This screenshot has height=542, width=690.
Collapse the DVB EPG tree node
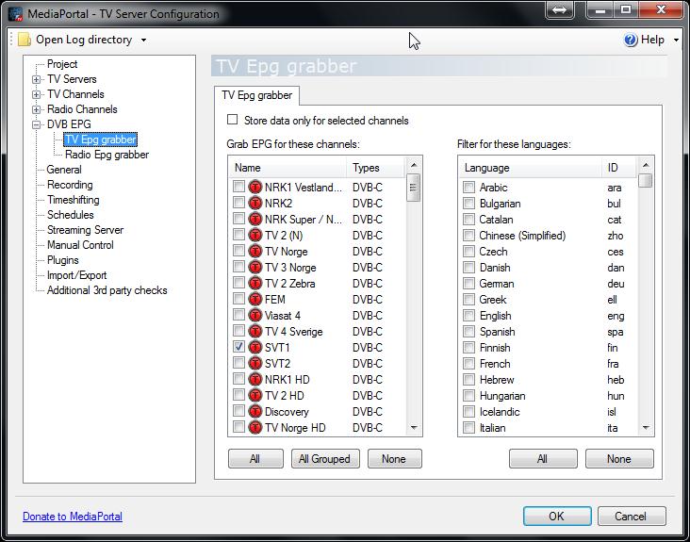coord(37,124)
